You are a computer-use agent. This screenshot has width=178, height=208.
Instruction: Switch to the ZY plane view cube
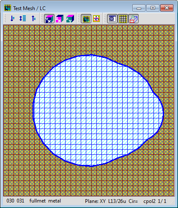tap(70, 19)
